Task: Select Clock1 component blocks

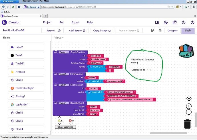Action: pos(26,80)
